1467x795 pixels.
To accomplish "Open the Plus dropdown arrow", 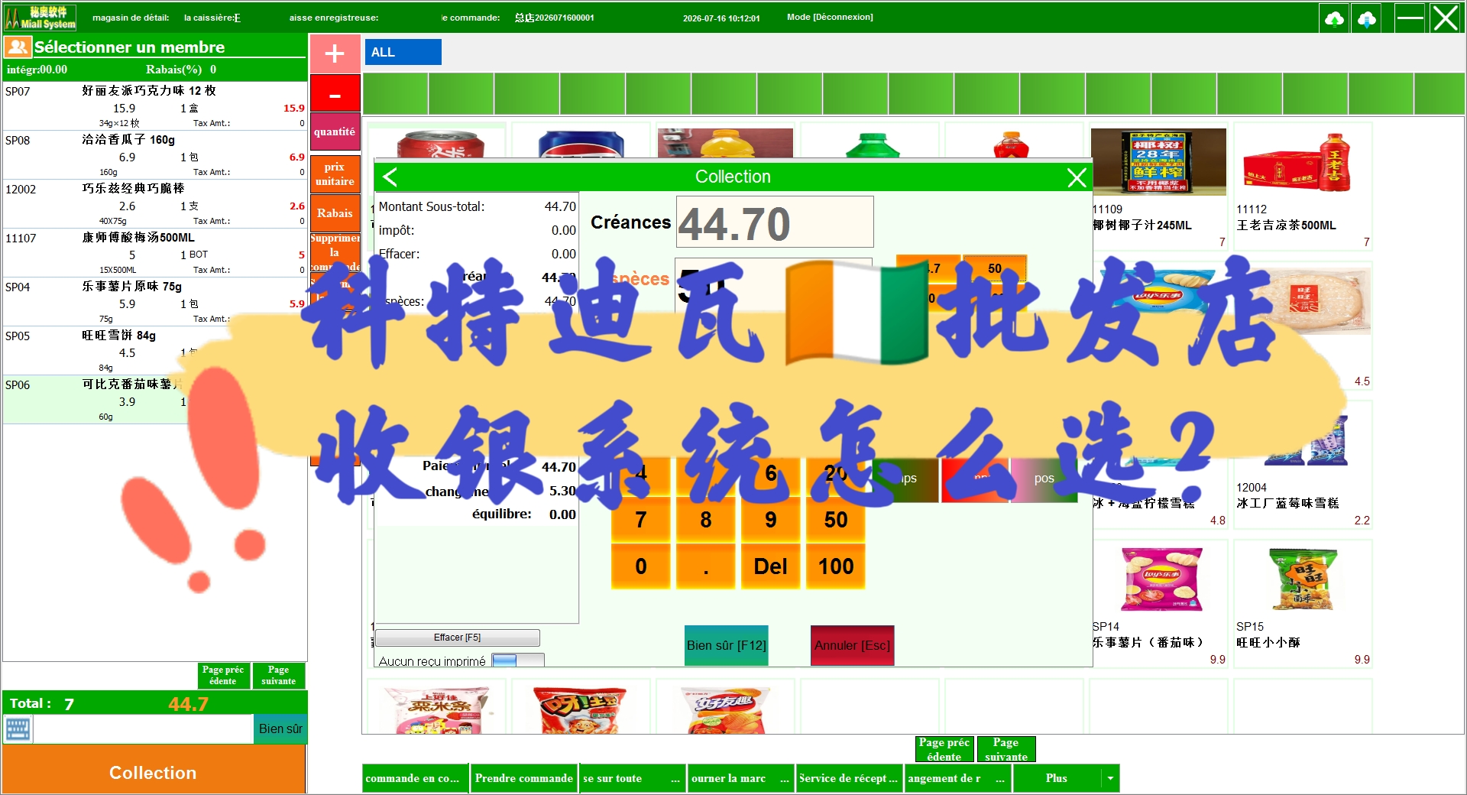I will pos(1110,778).
